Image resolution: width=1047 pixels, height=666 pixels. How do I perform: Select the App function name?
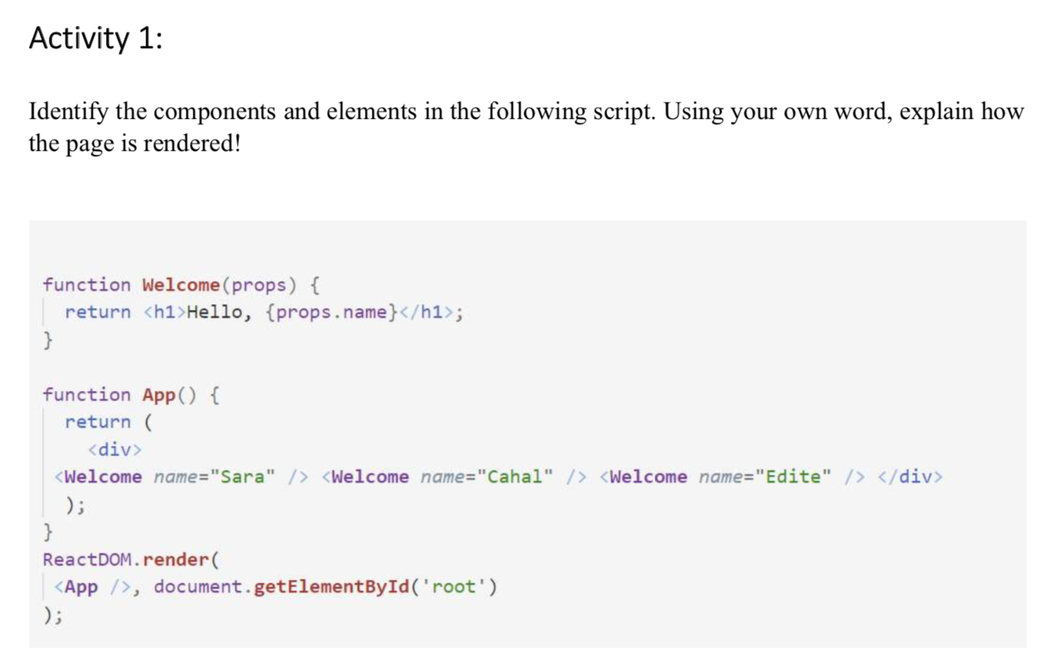coord(158,395)
